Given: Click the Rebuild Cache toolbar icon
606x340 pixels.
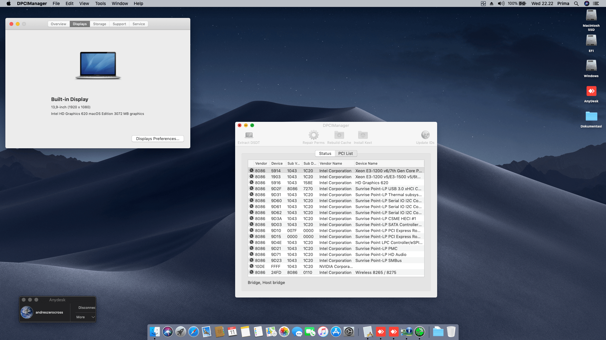Looking at the screenshot, I should click(339, 135).
